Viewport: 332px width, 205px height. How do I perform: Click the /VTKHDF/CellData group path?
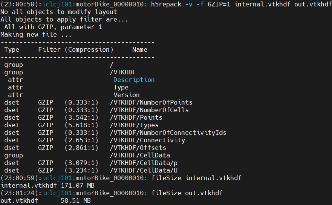[140, 155]
